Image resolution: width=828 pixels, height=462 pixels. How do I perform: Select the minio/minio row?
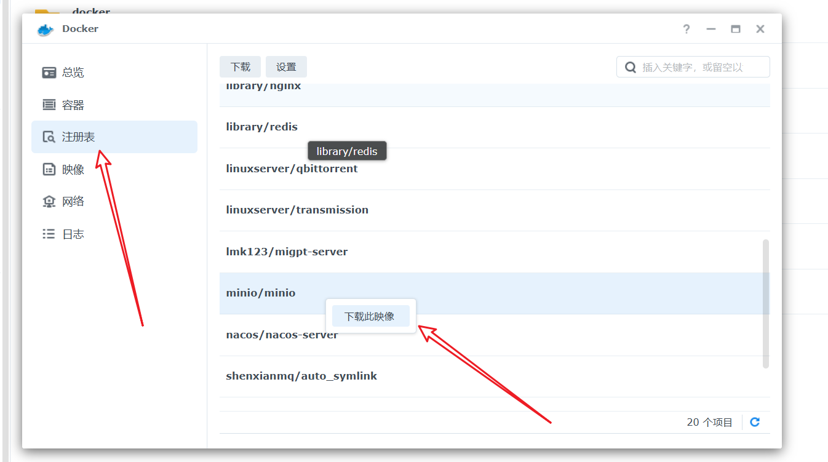495,293
